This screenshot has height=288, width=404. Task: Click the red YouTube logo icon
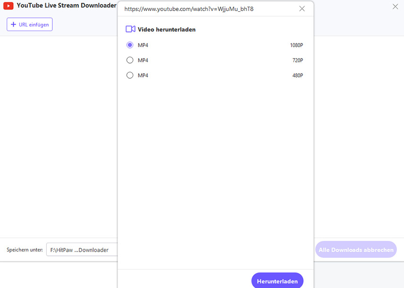[x=8, y=6]
